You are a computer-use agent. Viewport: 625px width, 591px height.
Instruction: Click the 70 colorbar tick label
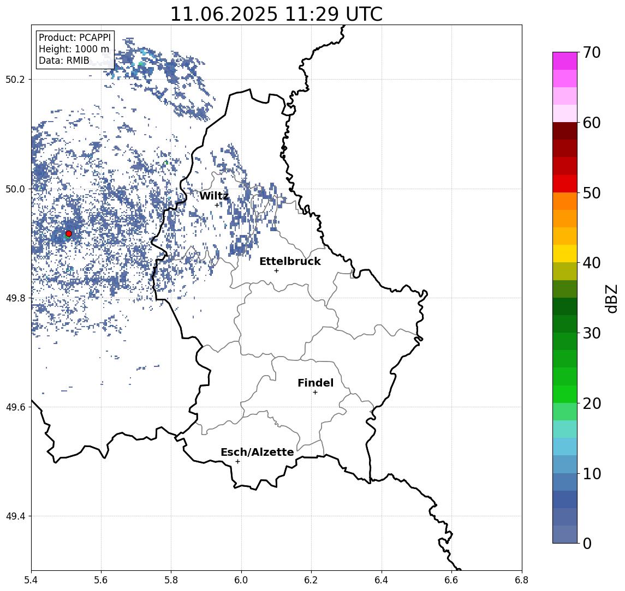(x=592, y=52)
